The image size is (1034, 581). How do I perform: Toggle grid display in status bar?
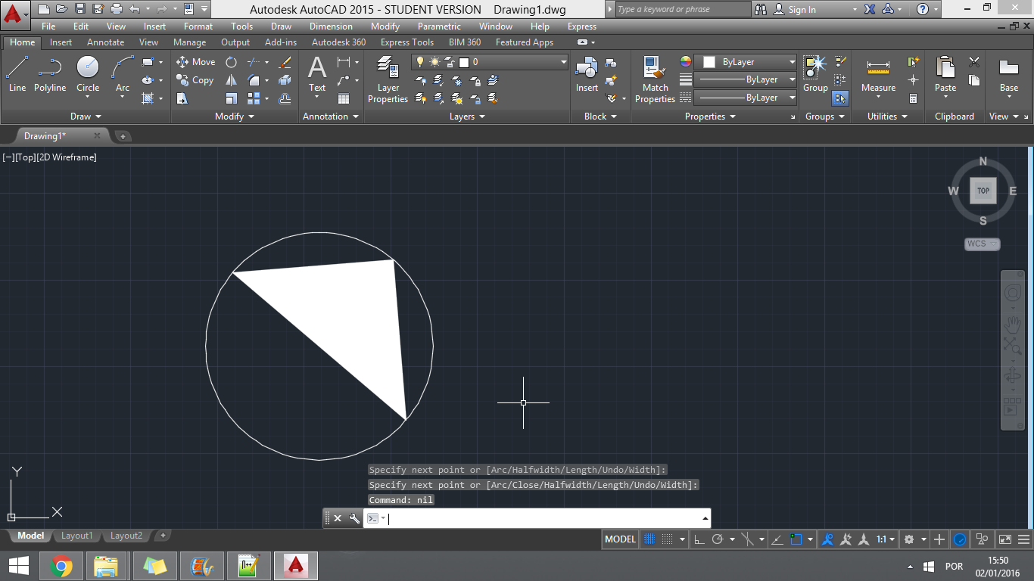point(649,539)
